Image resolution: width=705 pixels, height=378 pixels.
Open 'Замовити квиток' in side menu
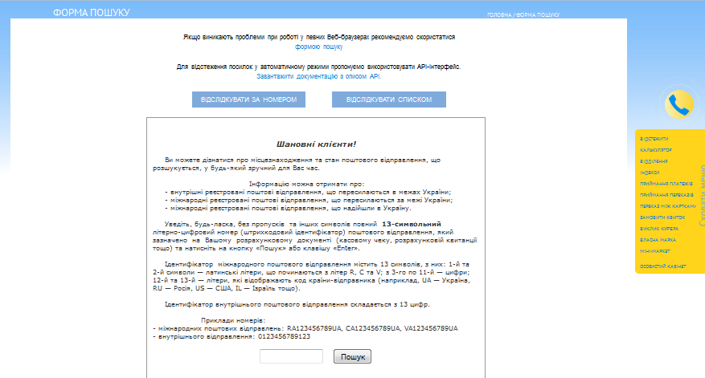point(662,217)
